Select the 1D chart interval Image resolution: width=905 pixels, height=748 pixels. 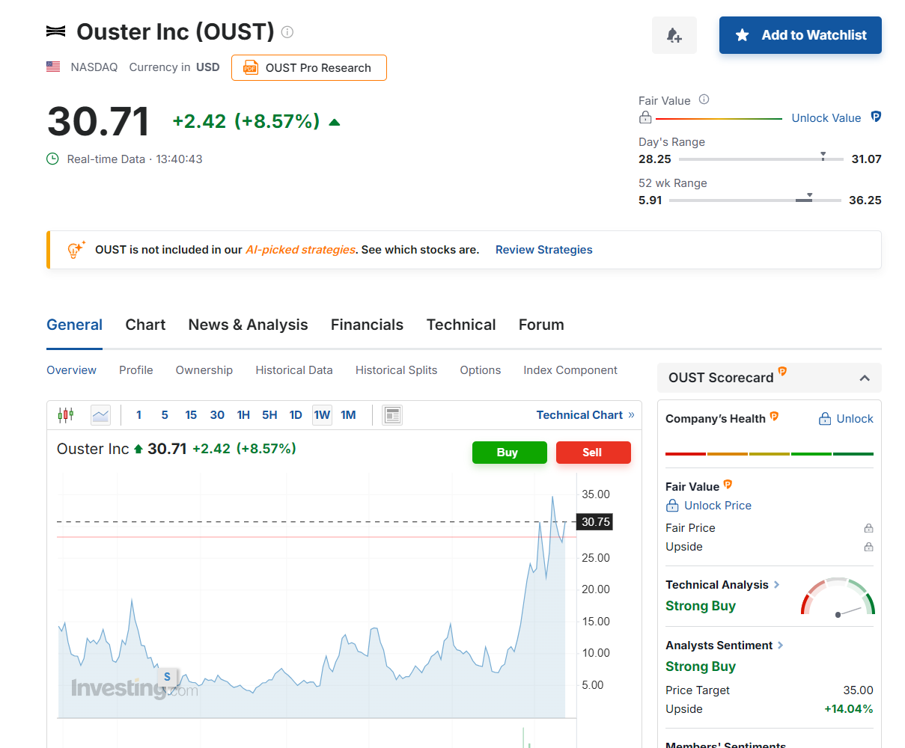click(296, 415)
